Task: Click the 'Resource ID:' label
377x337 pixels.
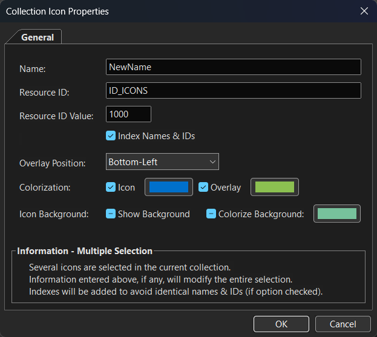Action: 44,93
